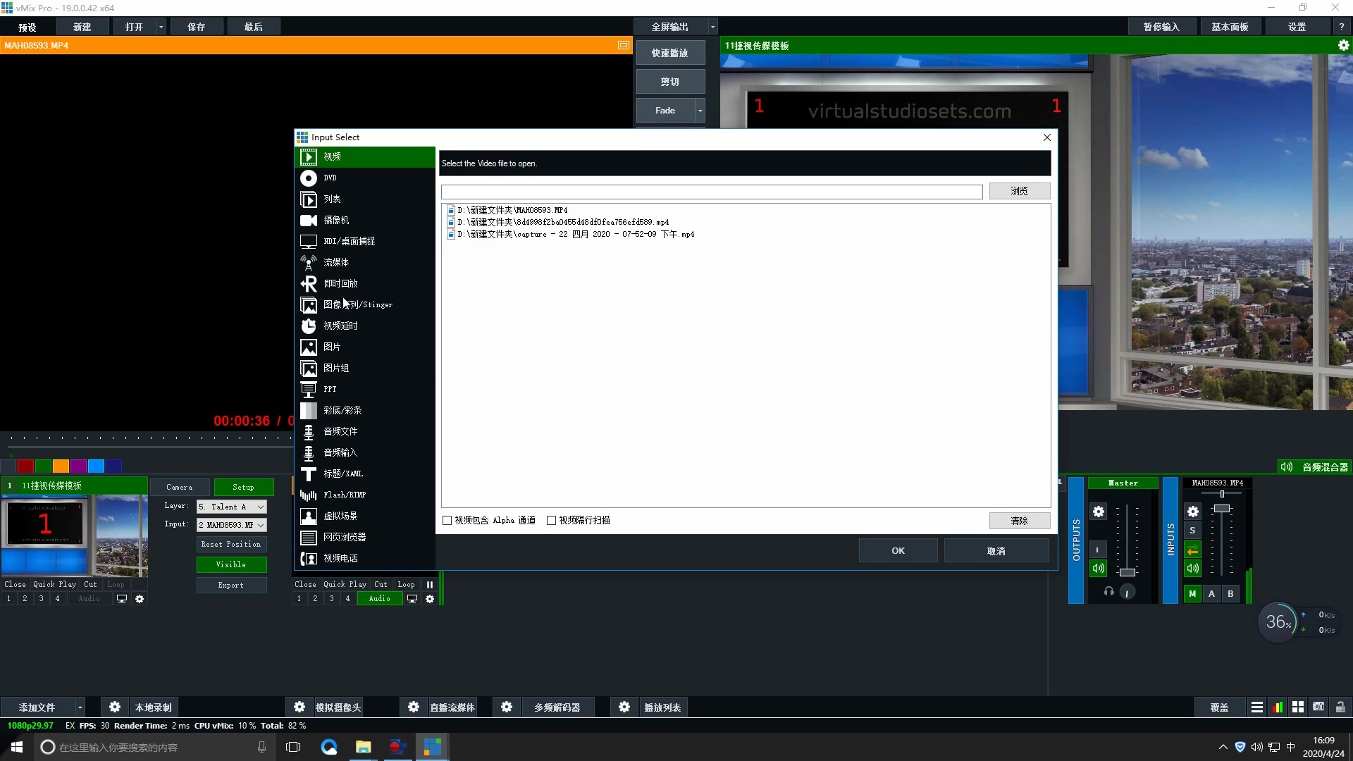
Task: Select 视频 input type icon
Action: [x=309, y=156]
